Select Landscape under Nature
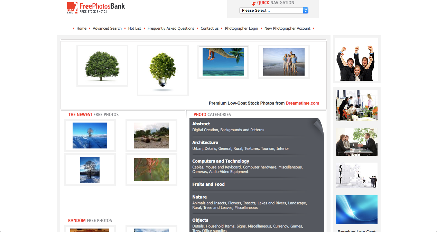This screenshot has height=232, width=437. (297, 203)
